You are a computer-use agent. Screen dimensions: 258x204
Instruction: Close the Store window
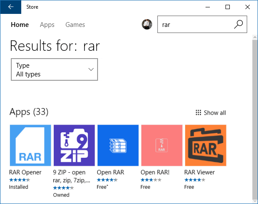coord(248,7)
